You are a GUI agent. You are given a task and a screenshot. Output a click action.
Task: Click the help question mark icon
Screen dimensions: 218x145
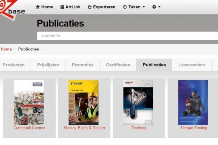(x=154, y=7)
